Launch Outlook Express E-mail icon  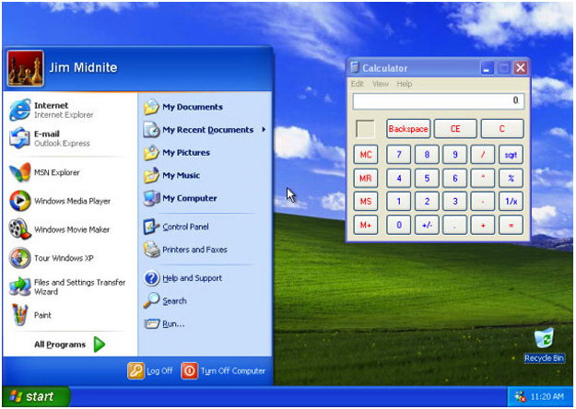(x=20, y=138)
